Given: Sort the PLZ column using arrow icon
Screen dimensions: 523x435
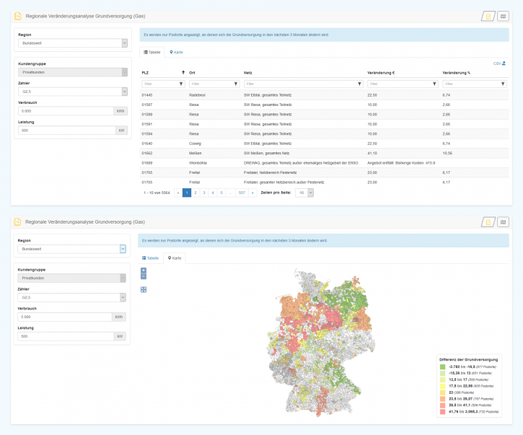Looking at the screenshot, I should coord(183,73).
